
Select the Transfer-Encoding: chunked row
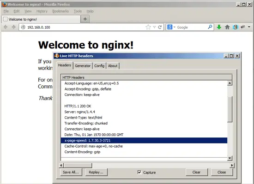pos(144,123)
